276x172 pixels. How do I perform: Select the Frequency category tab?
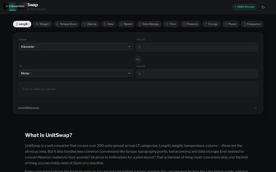pyautogui.click(x=252, y=24)
